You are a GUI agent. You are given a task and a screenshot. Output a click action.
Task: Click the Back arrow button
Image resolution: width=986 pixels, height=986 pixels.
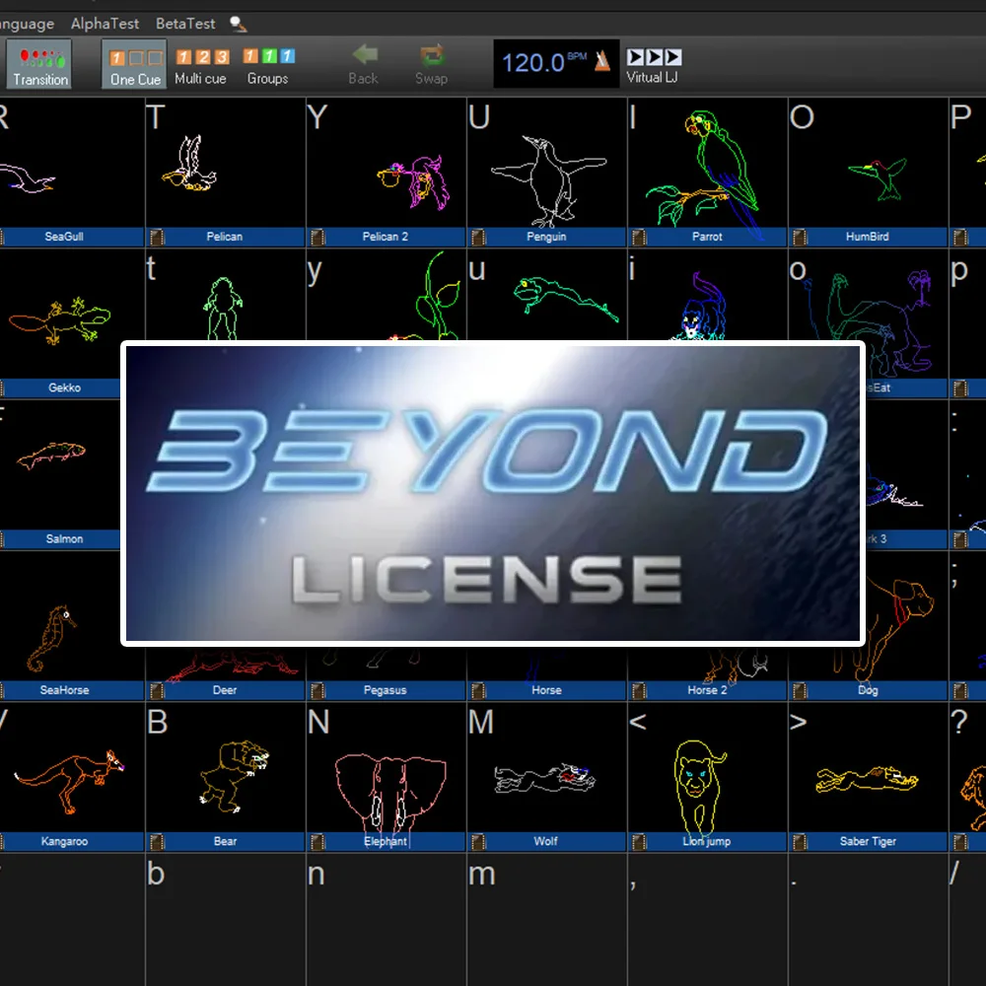[x=364, y=65]
